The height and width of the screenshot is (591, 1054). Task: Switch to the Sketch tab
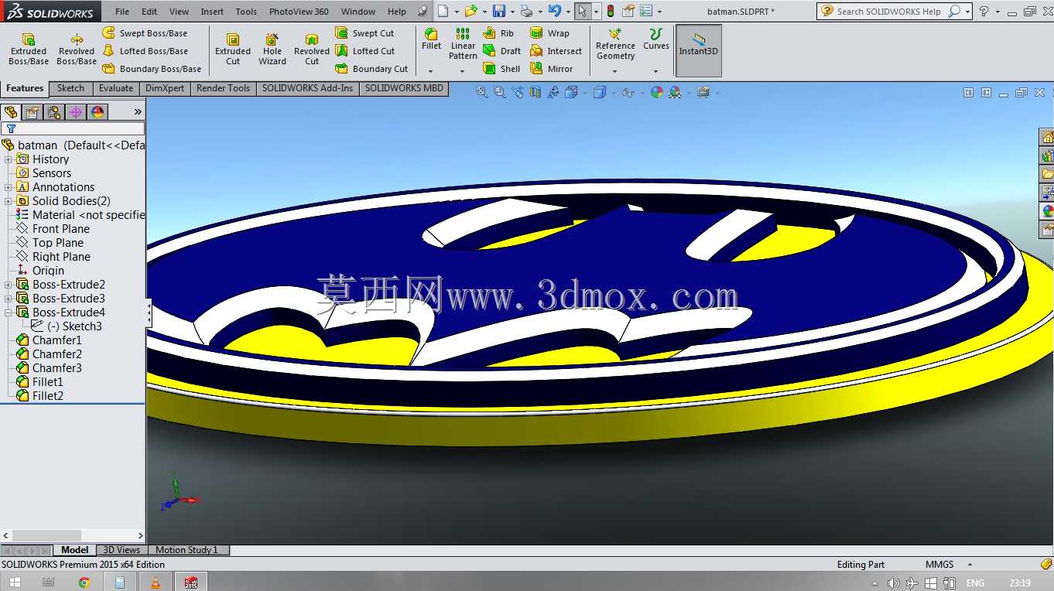70,88
